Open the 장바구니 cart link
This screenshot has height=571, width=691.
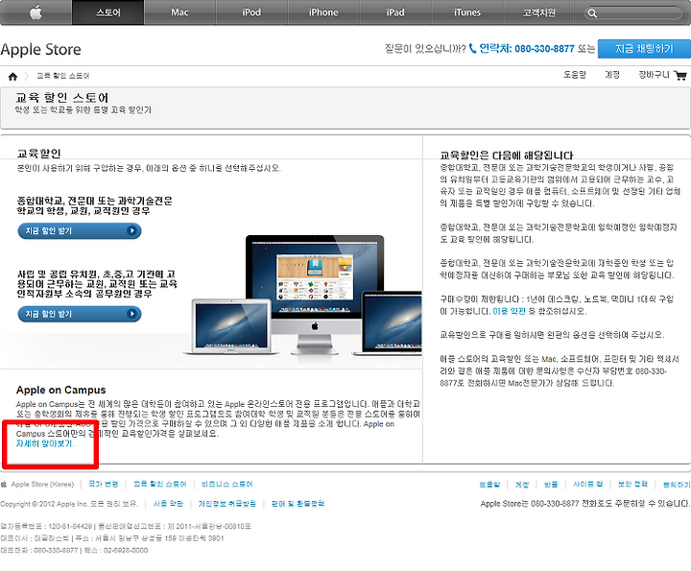[654, 75]
